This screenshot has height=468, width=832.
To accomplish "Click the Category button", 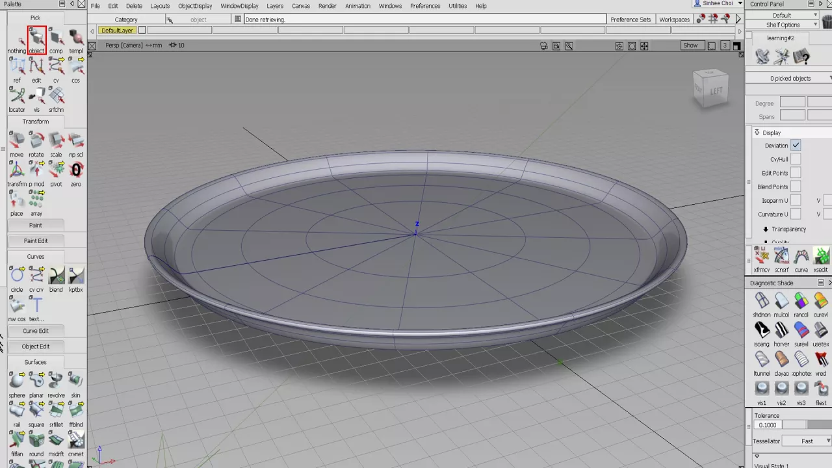I will (x=126, y=19).
